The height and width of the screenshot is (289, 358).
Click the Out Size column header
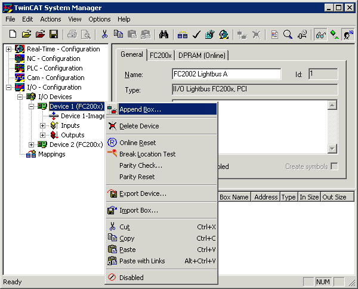coord(337,197)
